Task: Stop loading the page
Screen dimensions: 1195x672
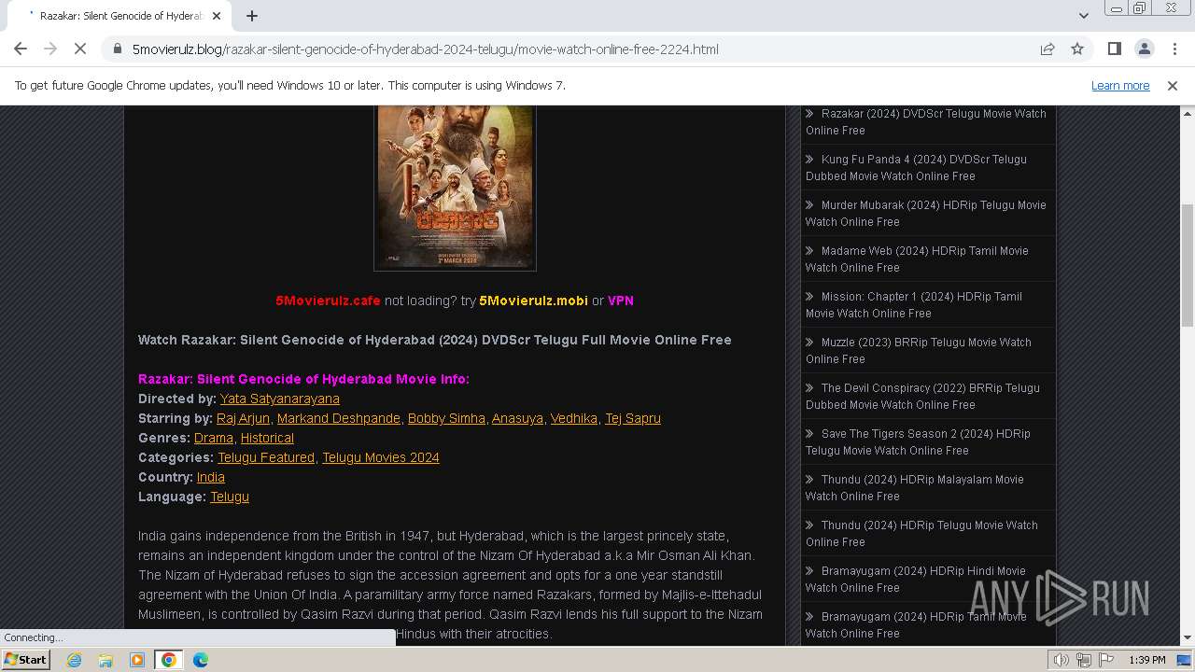Action: (x=80, y=49)
